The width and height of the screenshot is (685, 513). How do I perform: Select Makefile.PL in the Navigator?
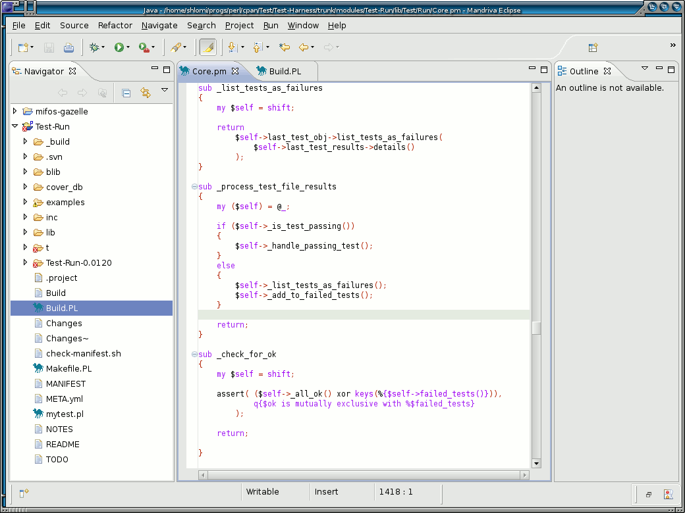(x=68, y=368)
